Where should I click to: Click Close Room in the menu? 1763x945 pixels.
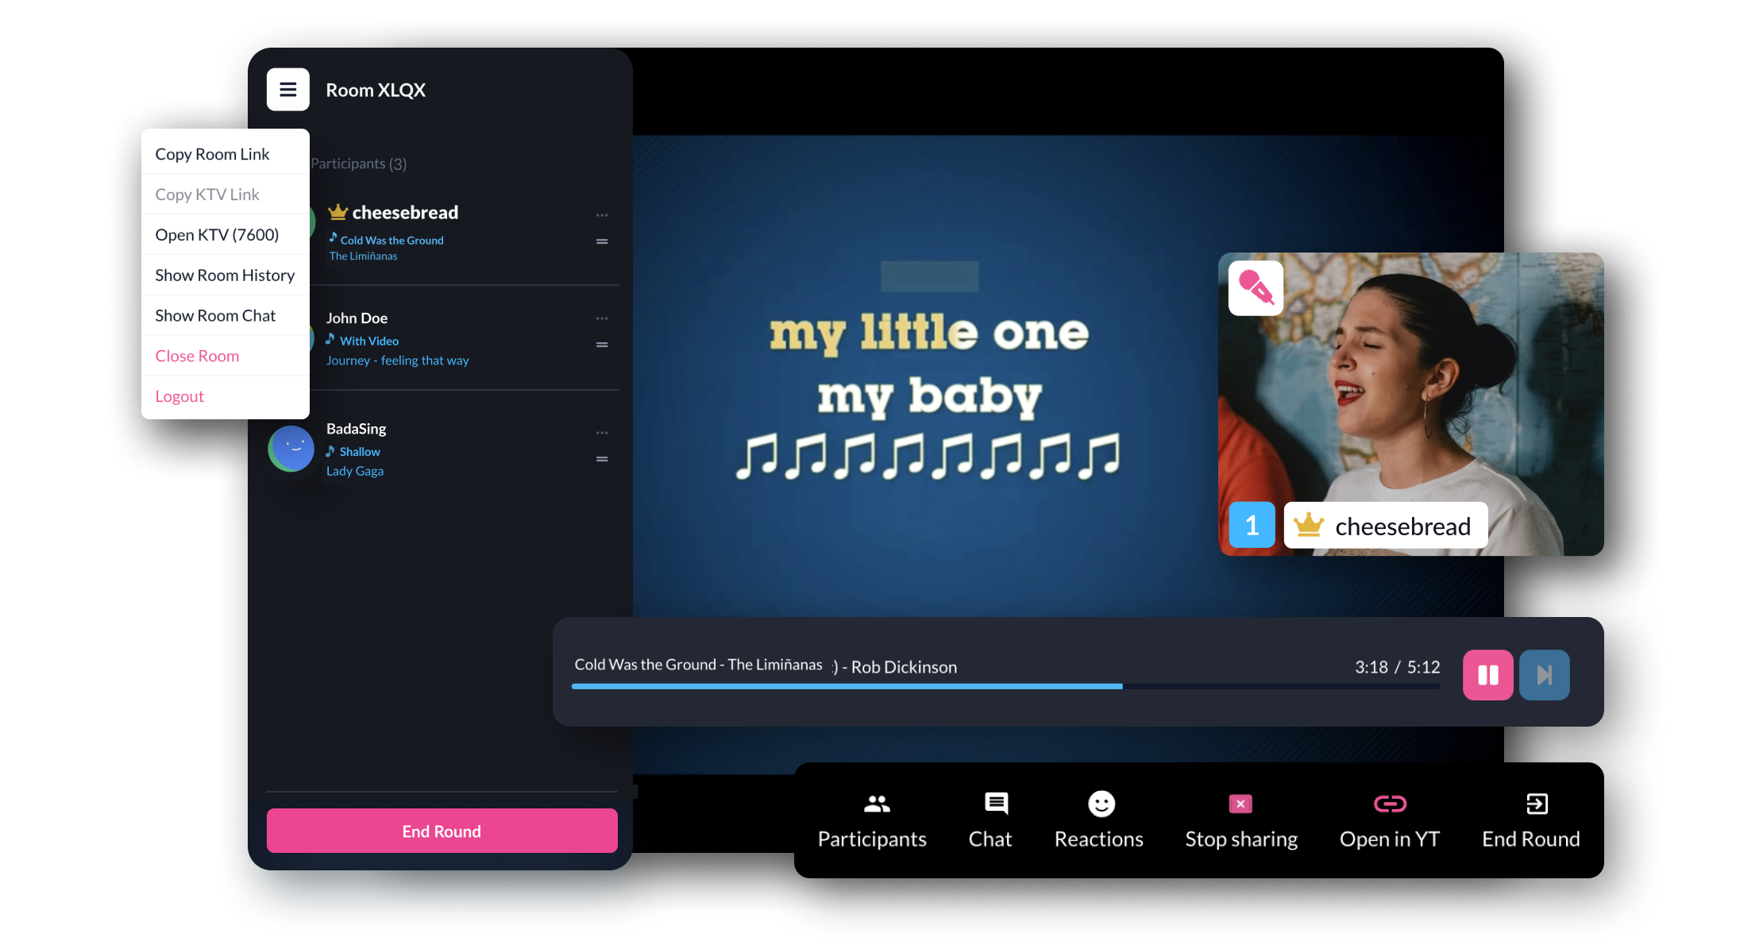225,357
